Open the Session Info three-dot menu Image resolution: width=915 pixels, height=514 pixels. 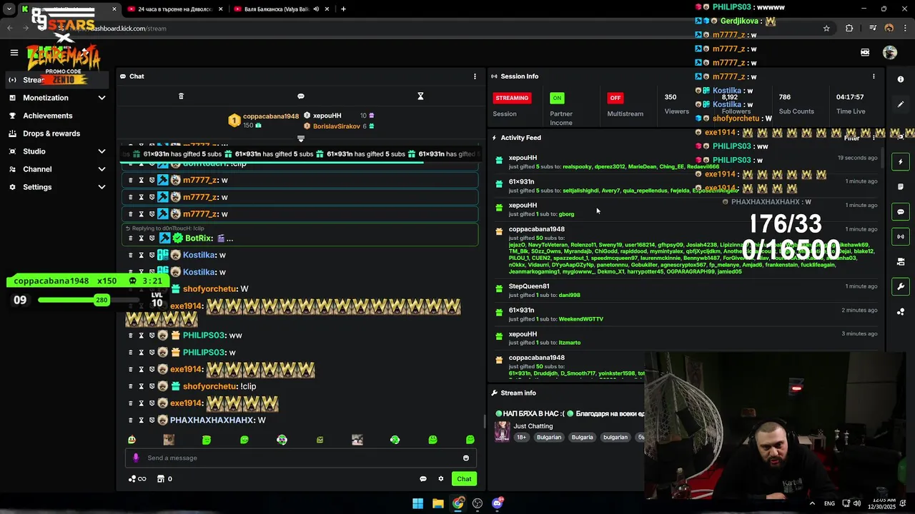point(874,76)
